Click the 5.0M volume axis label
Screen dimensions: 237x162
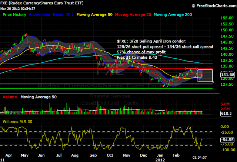[225, 104]
